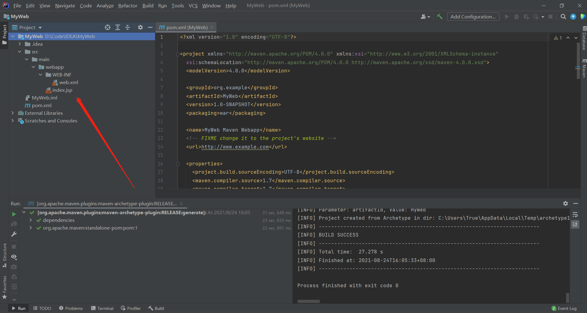Open the Database tool window on right sidebar
This screenshot has height=313, width=587.
[584, 40]
